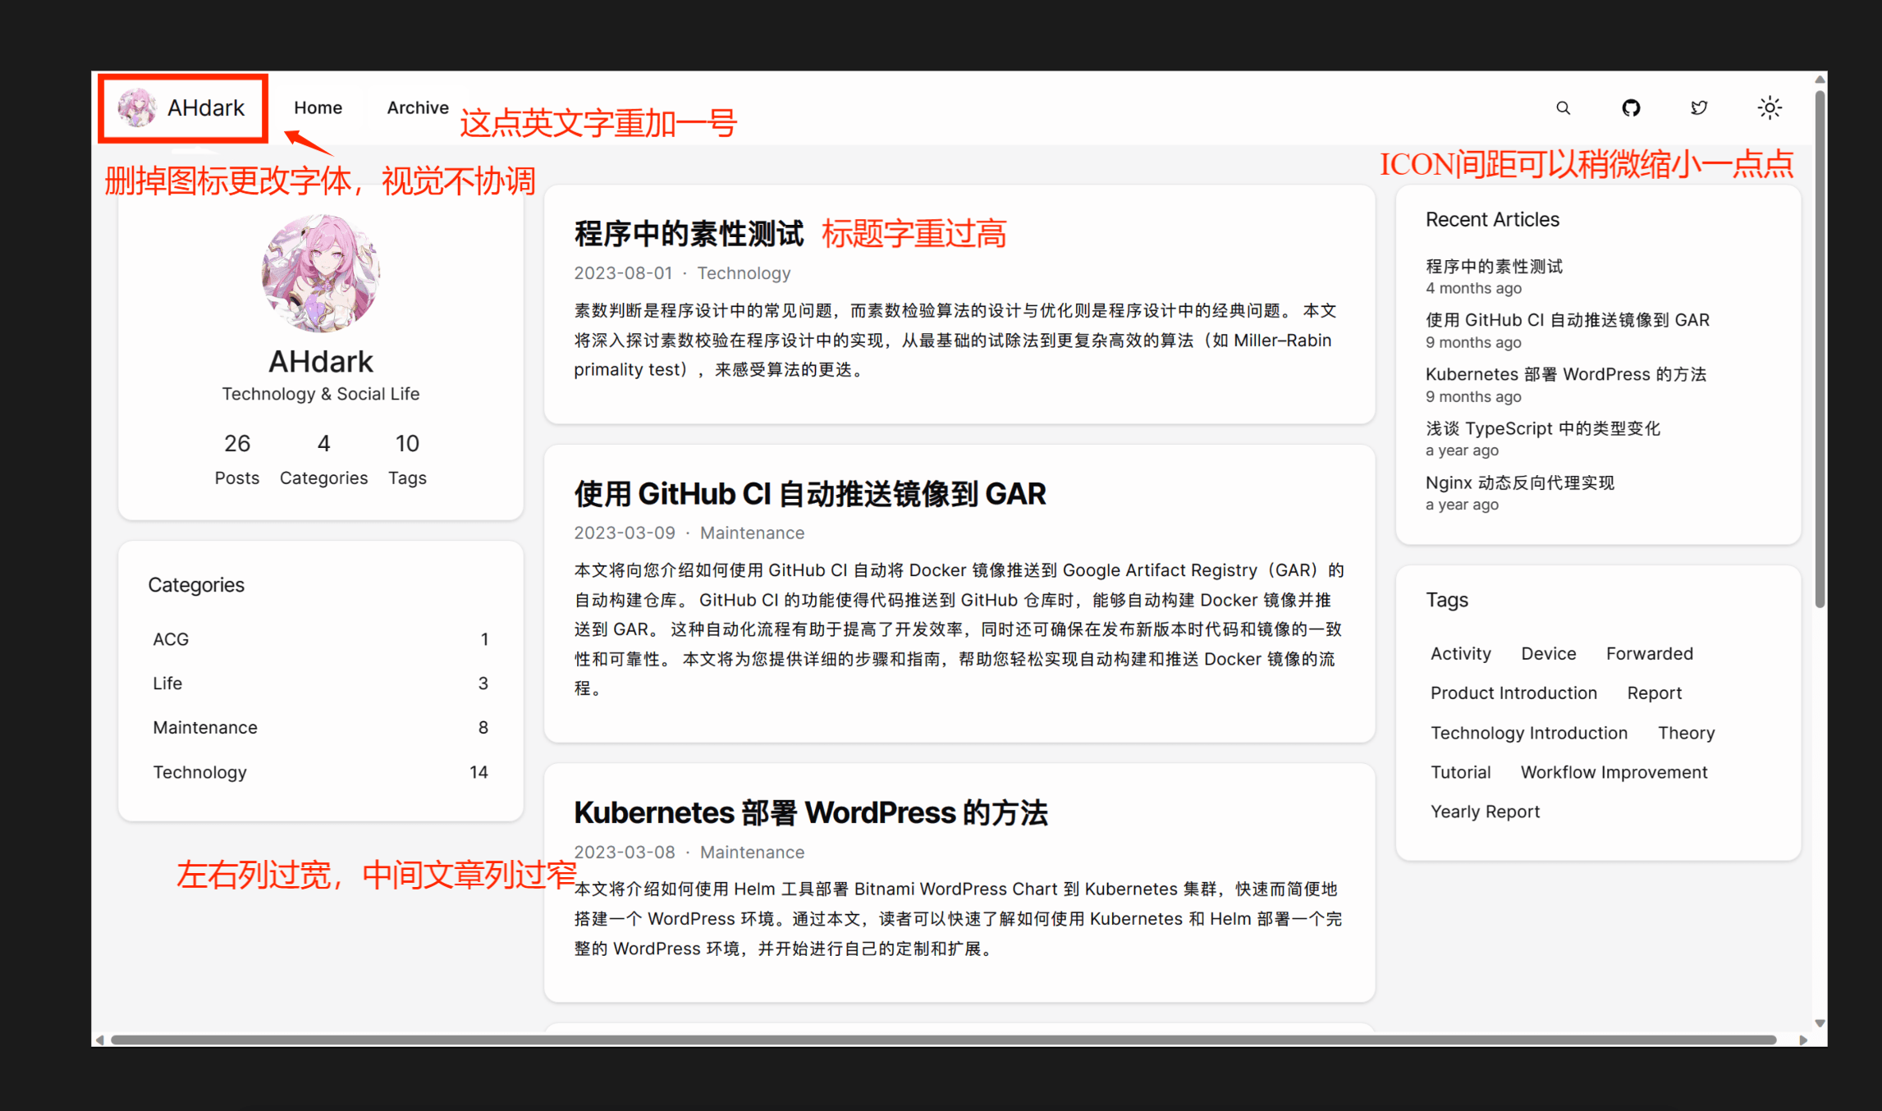Open the article 程序中的素性测试 title

point(688,234)
